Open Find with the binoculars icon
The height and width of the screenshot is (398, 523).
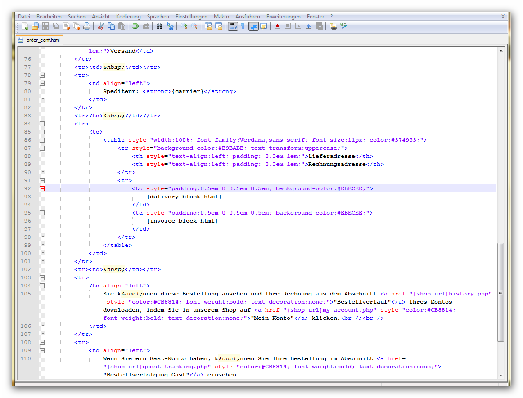point(159,27)
